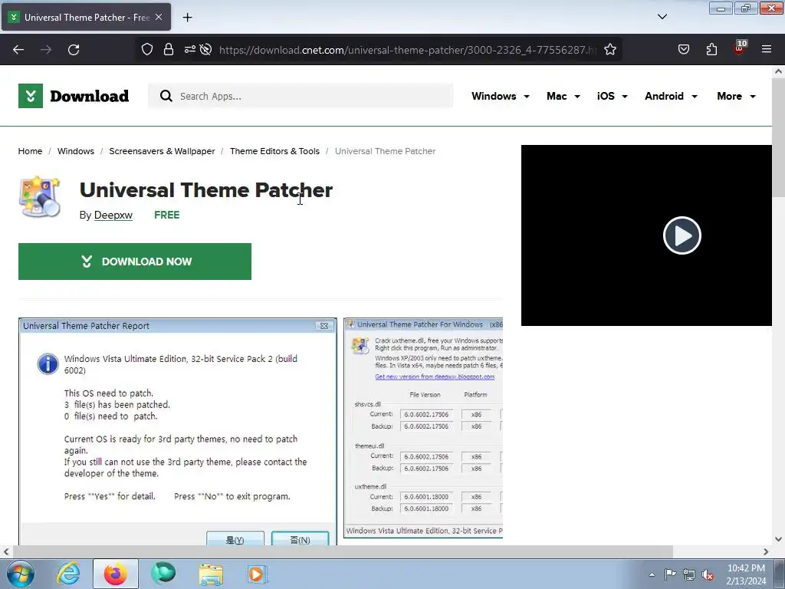This screenshot has width=785, height=589.
Task: Click the site security padlock icon
Action: coord(169,49)
